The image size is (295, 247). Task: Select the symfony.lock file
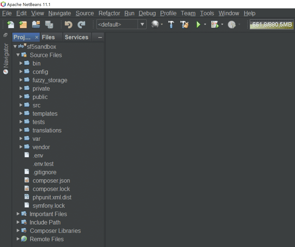pos(48,206)
